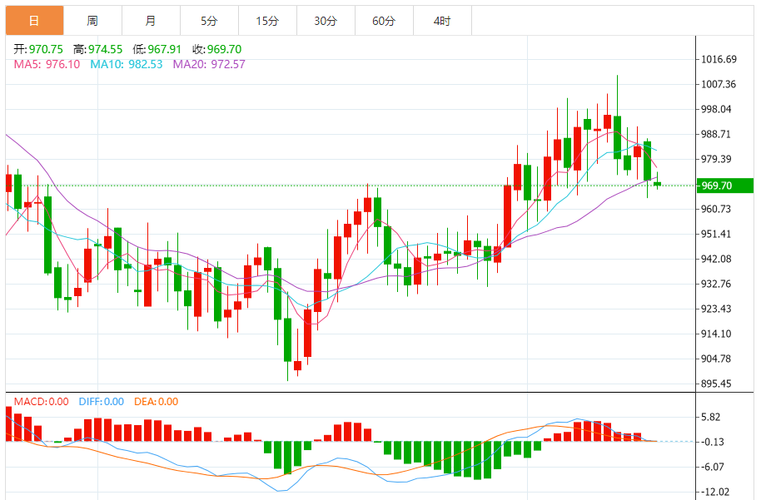Click the 904.78 price axis label
The width and height of the screenshot is (761, 500).
(716, 359)
